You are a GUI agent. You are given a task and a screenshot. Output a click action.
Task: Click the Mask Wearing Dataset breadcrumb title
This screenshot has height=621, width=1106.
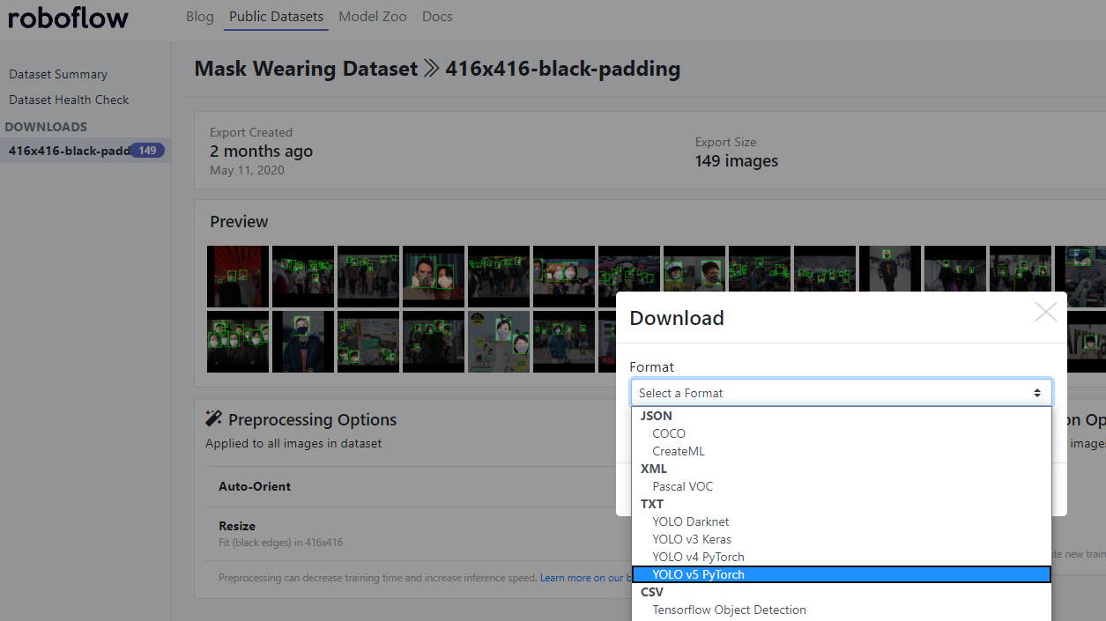(306, 69)
